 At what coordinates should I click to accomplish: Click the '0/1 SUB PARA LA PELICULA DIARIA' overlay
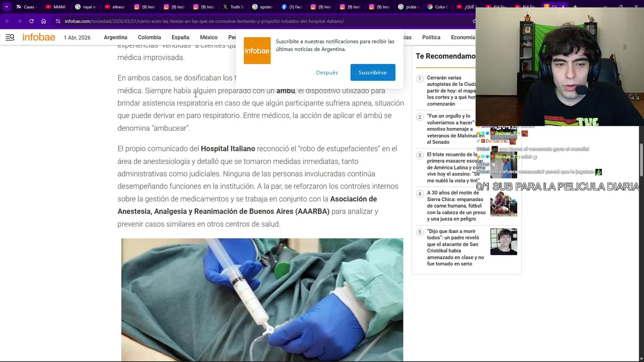557,187
